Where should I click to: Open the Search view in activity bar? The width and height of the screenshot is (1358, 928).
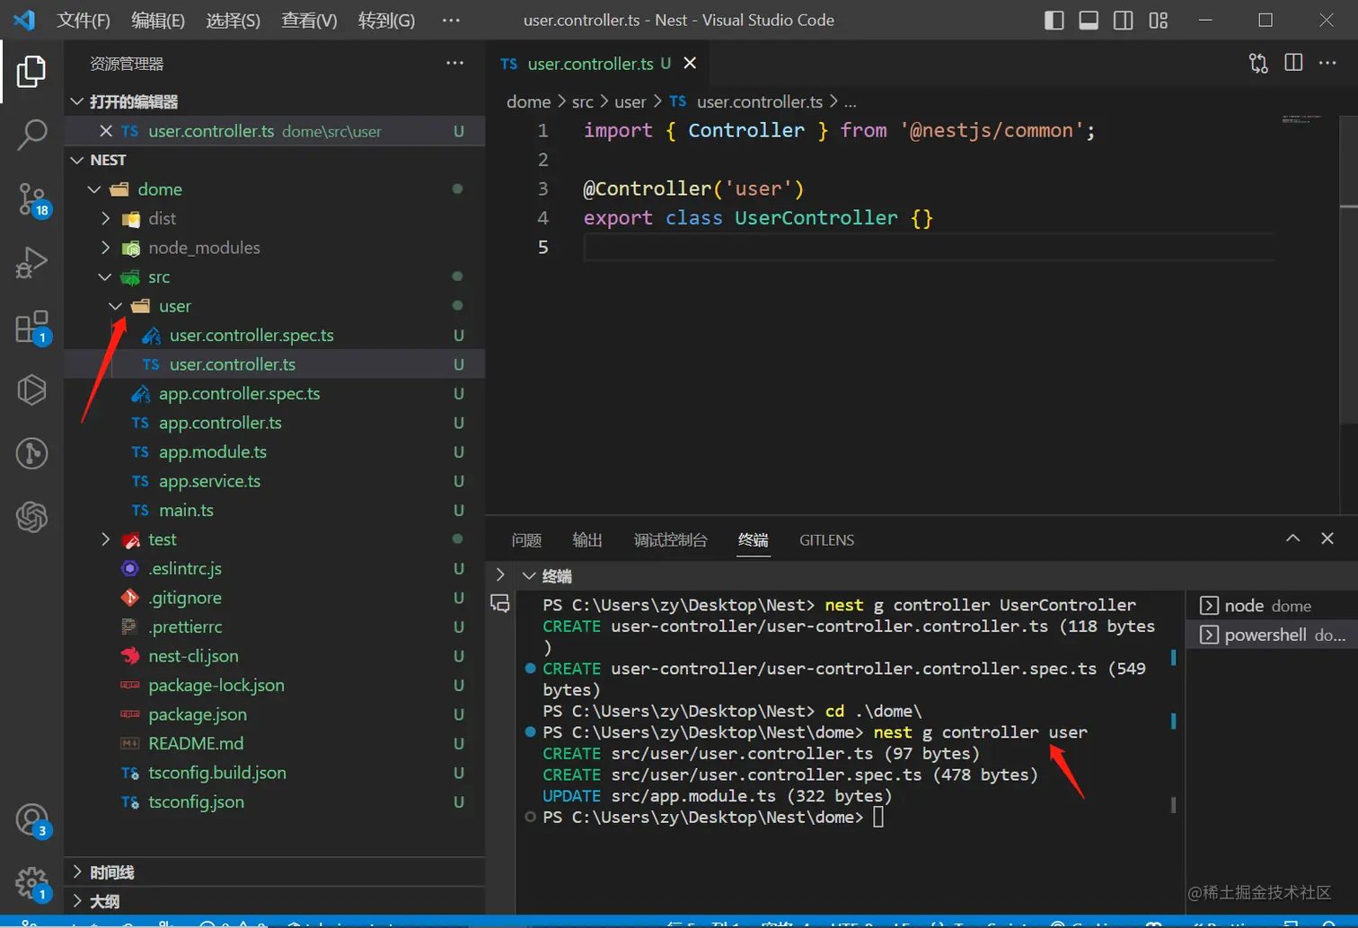tap(32, 135)
